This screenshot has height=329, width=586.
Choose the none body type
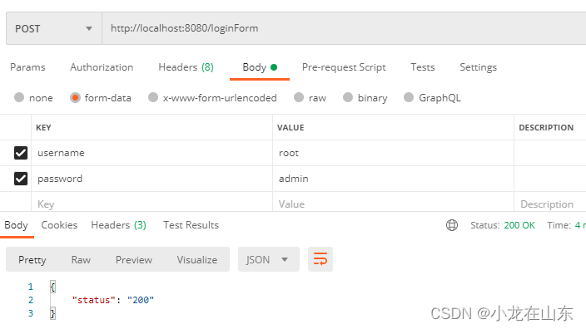(x=19, y=97)
